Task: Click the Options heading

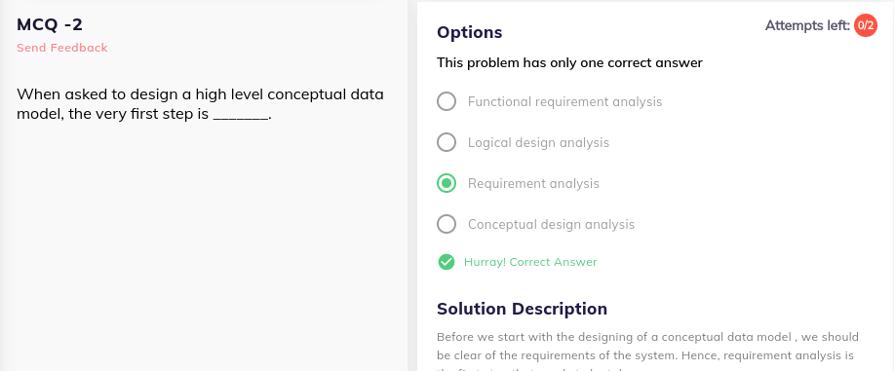Action: click(x=469, y=32)
